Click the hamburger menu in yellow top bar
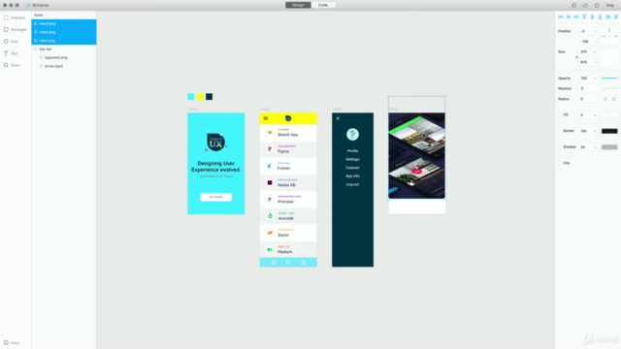 [266, 118]
